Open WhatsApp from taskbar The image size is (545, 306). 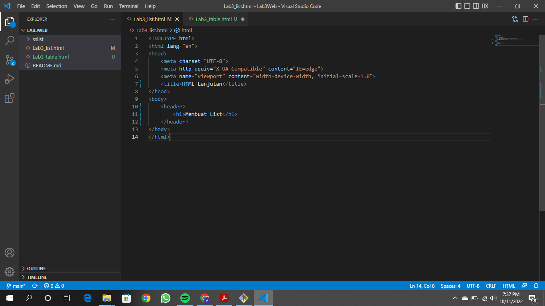[x=165, y=298]
